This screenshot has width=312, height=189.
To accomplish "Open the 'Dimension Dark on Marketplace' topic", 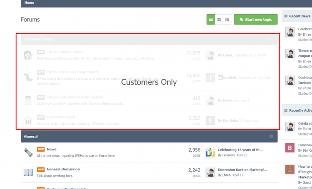I will click(x=242, y=169).
